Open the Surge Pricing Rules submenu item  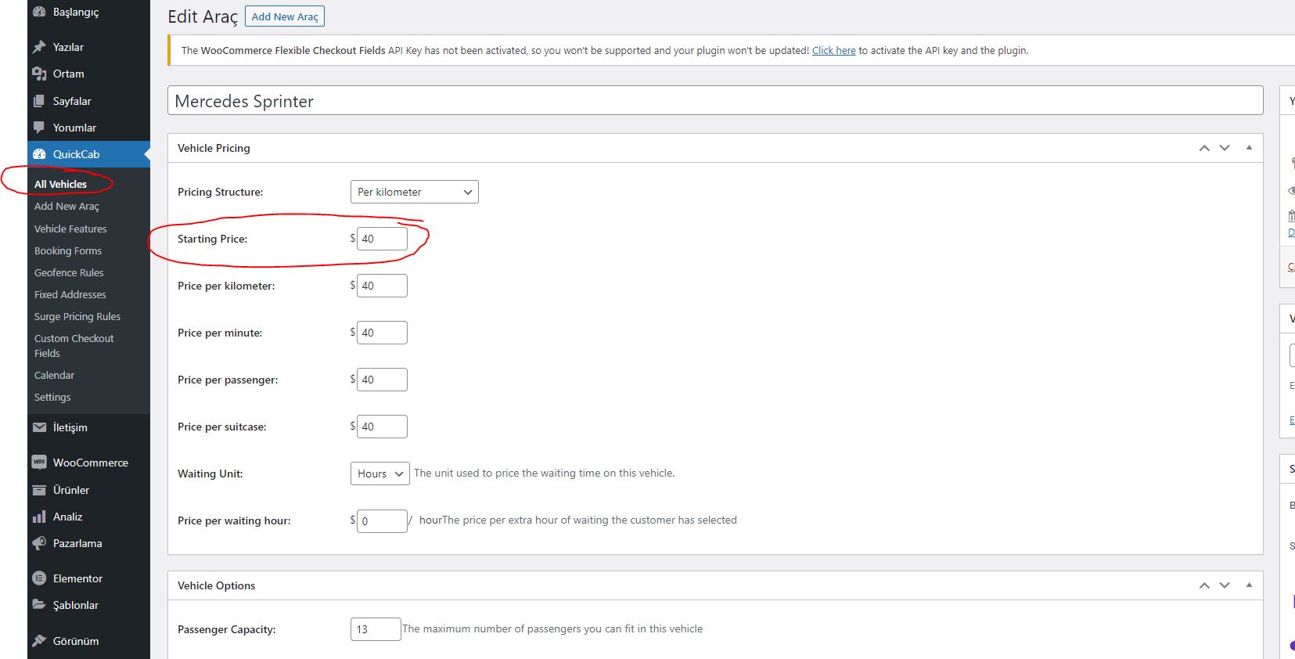tap(77, 316)
